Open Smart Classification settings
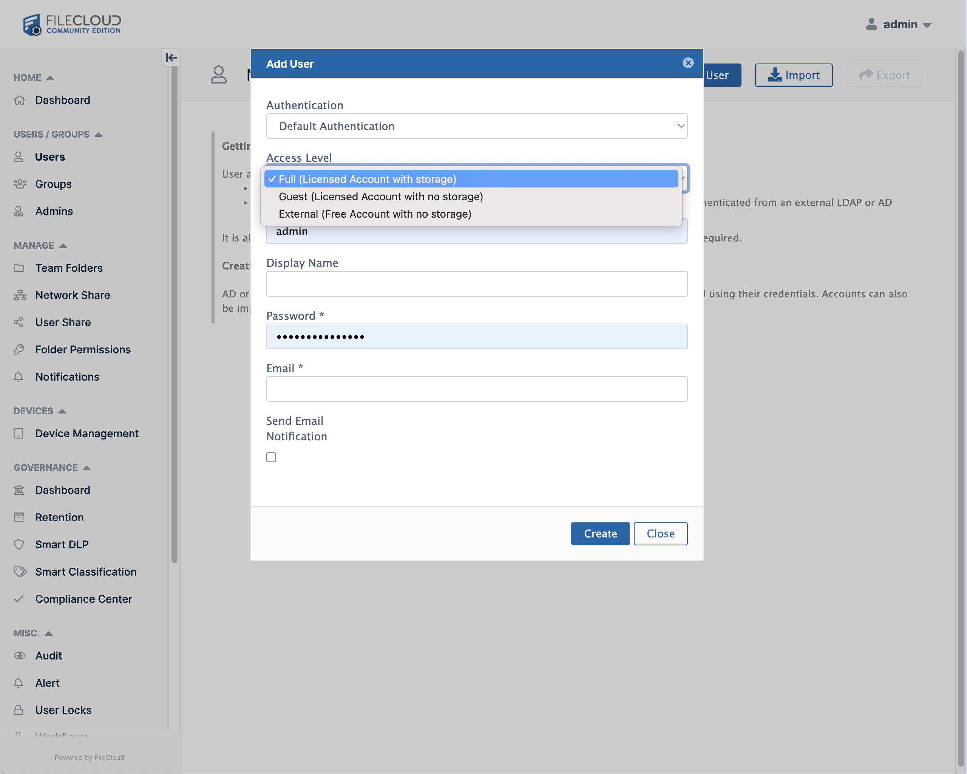This screenshot has width=967, height=774. click(x=86, y=572)
